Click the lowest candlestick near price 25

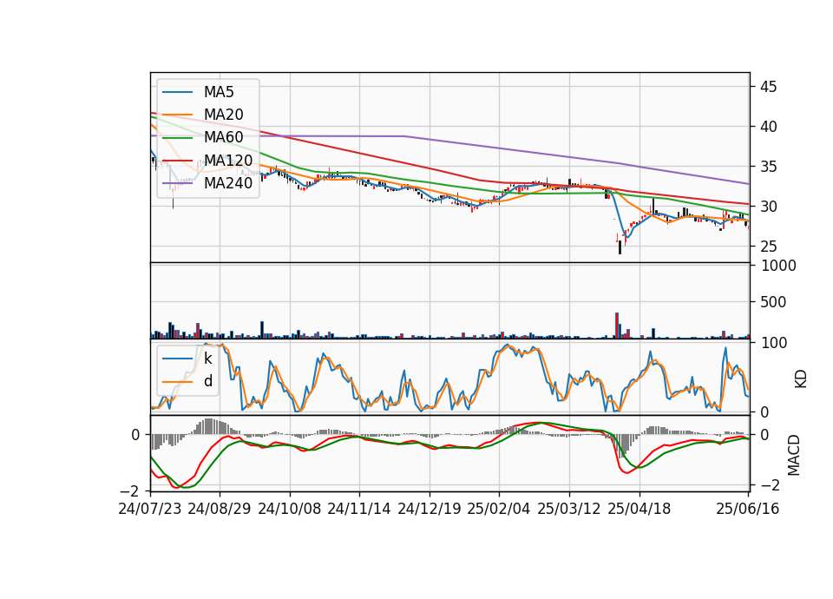click(620, 247)
